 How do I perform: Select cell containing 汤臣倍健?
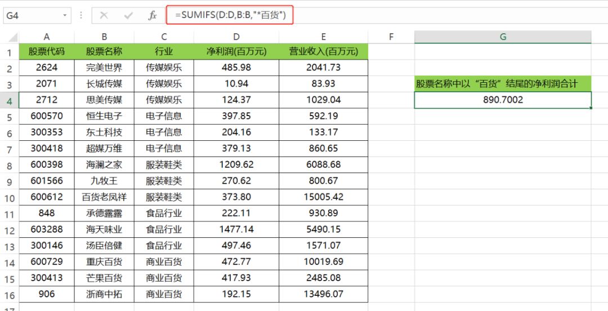104,246
